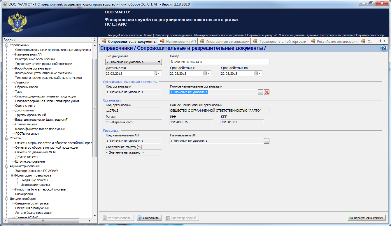391x226 pixels.
Task: Switch to Наименования АП tab
Action: 178,41
